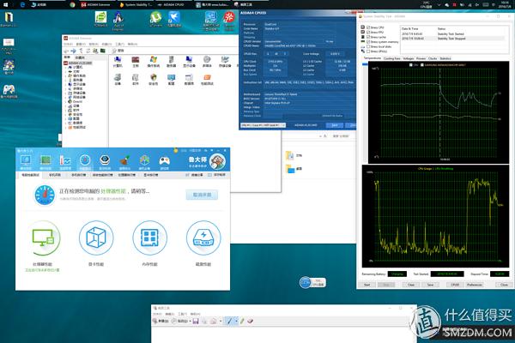Open the broom cleanup optimization icon
515x343 pixels.
(124, 161)
